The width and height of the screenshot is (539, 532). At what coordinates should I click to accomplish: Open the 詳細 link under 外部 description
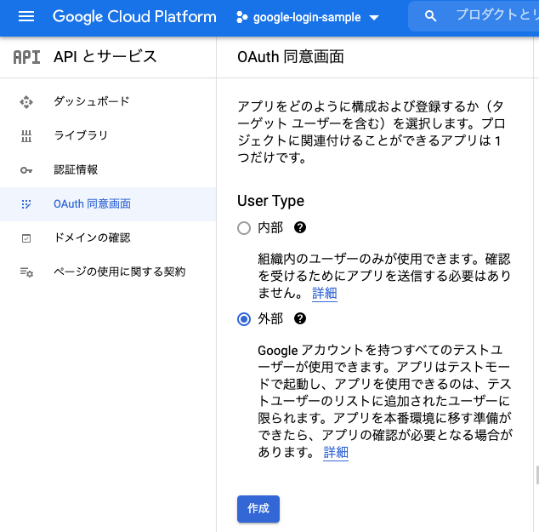tap(336, 452)
